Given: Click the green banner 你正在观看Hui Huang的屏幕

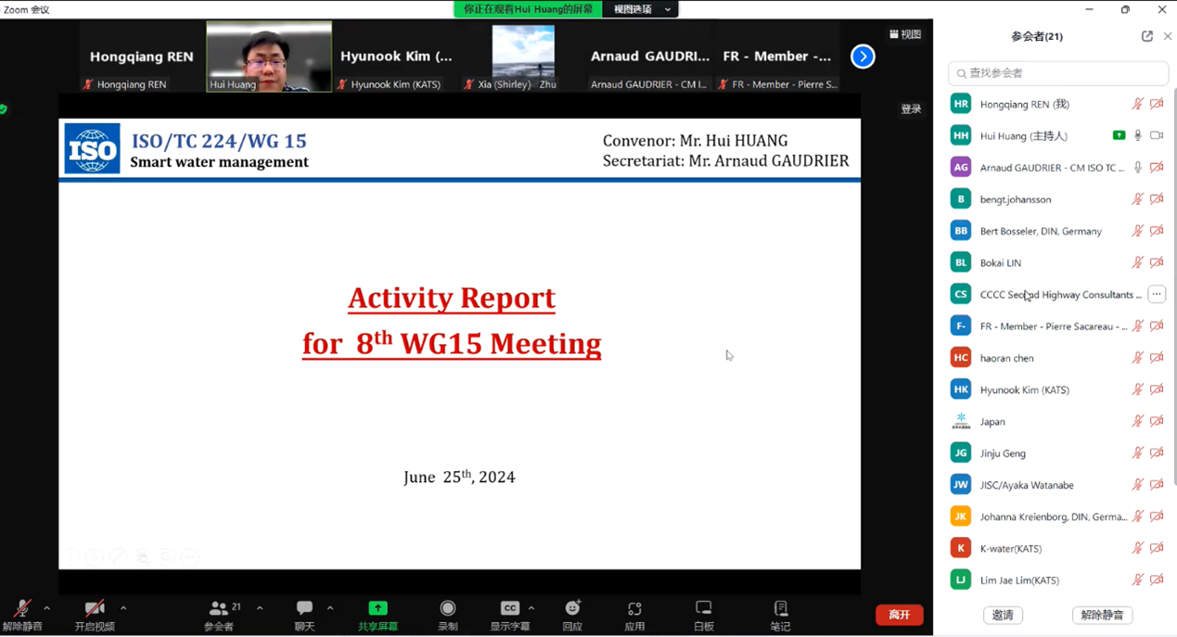Looking at the screenshot, I should [x=528, y=9].
